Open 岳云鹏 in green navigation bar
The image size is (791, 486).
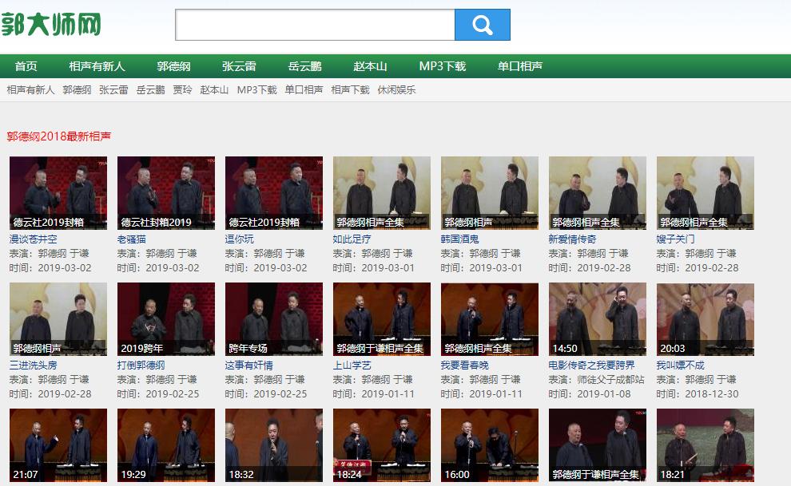(x=304, y=66)
